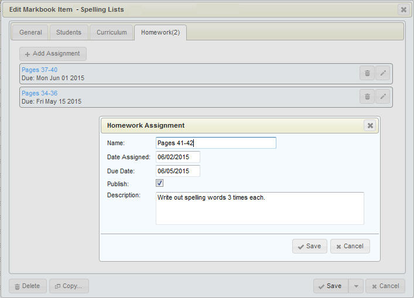Close the Homework Assignment dialog
The width and height of the screenshot is (414, 298).
(370, 125)
